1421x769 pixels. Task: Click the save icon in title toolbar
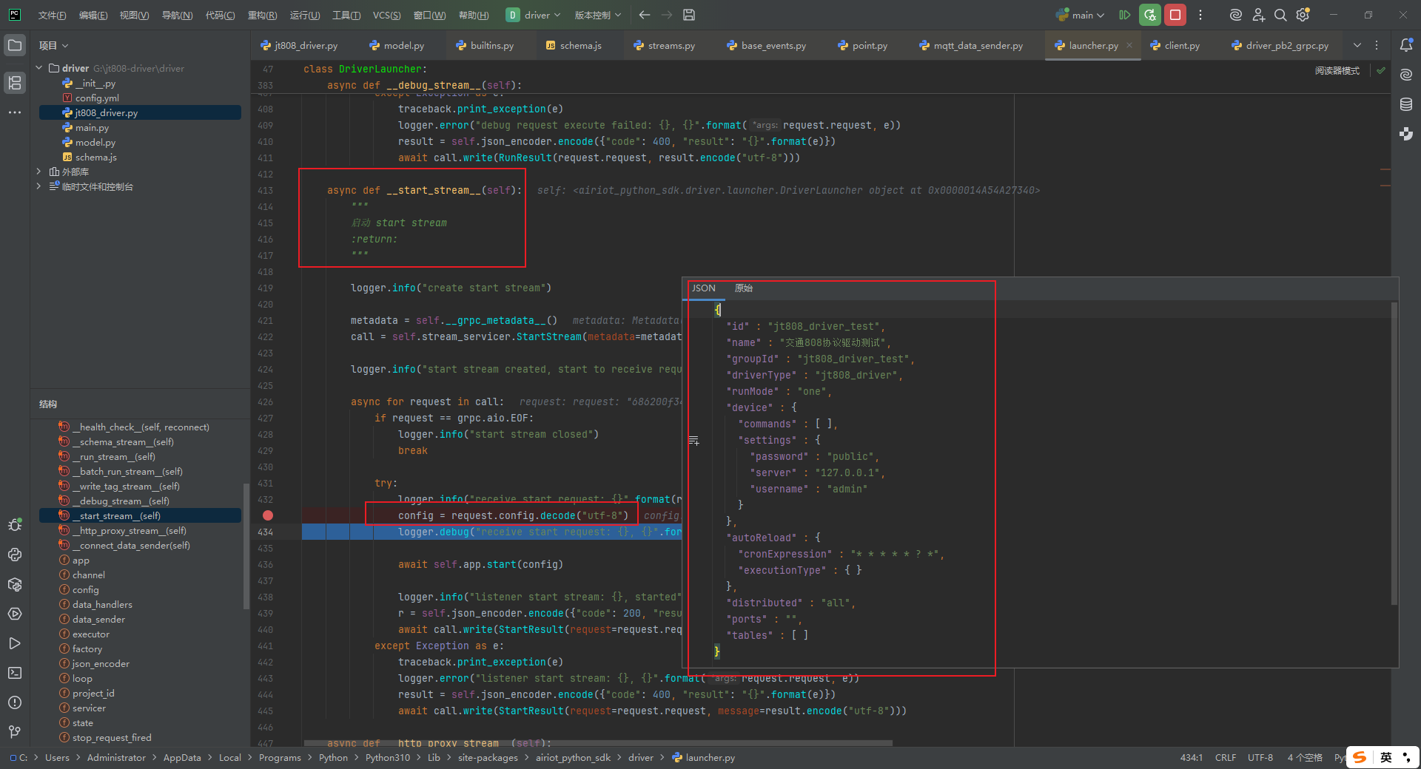(x=689, y=15)
